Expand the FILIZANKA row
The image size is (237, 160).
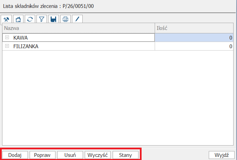(7, 46)
